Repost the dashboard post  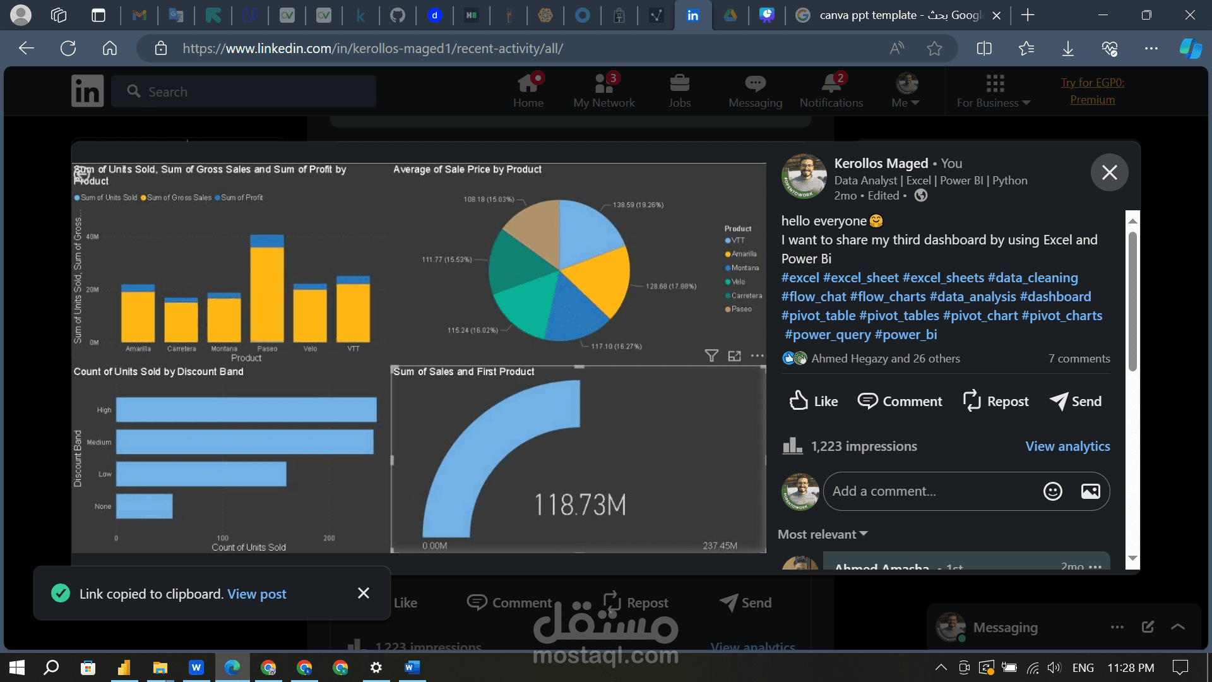pyautogui.click(x=995, y=401)
